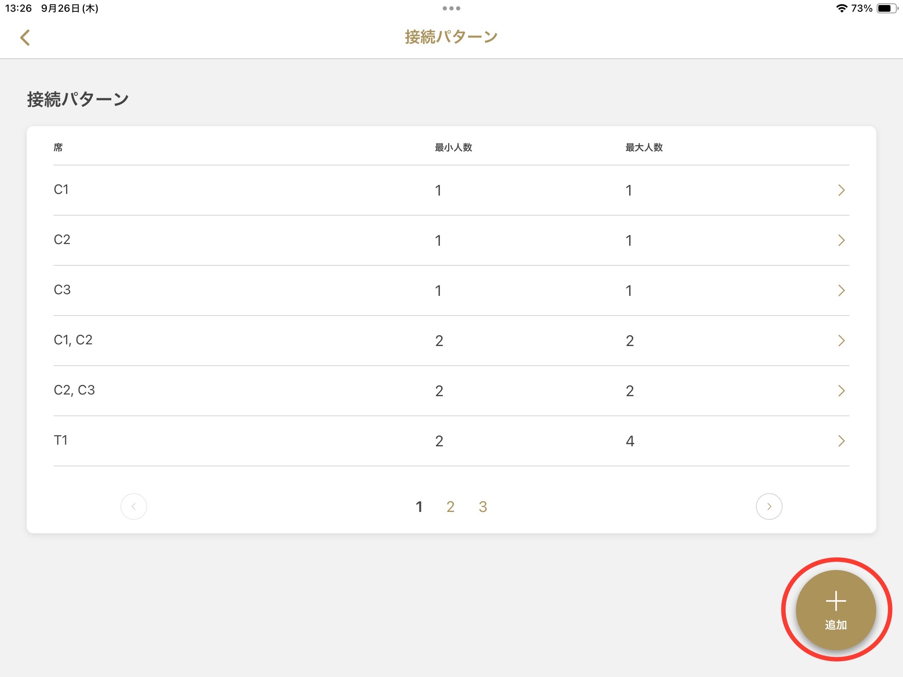This screenshot has height=677, width=903.
Task: Select the C1, C2 pattern row
Action: (x=451, y=341)
